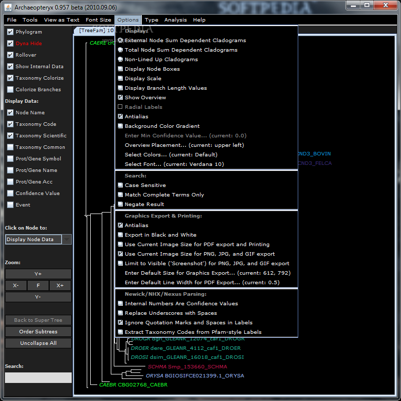The width and height of the screenshot is (401, 401).
Task: Toggle Antialias under Display section
Action: tap(207, 116)
